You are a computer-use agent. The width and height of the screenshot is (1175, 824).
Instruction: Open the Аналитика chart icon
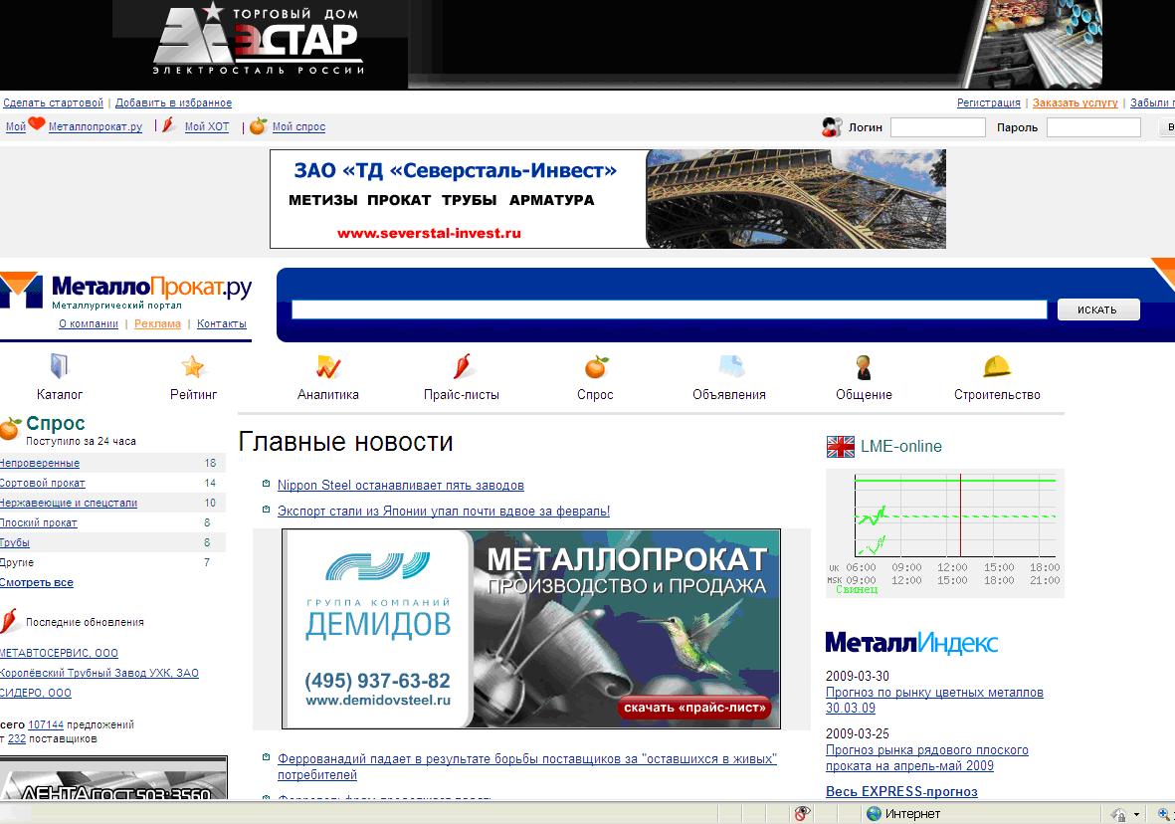(328, 366)
